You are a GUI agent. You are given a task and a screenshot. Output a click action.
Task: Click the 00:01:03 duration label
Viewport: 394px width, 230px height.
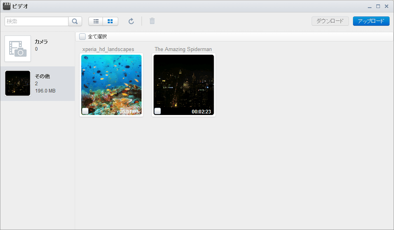[129, 112]
